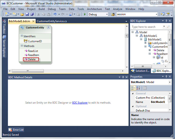The height and width of the screenshot is (139, 175).
Task: Click the designer horizontal scrollbar thumb
Action: pos(28,71)
